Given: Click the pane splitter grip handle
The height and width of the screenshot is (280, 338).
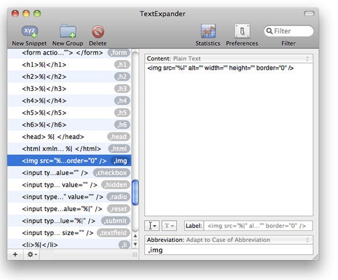Looking at the screenshot, I should [135, 255].
